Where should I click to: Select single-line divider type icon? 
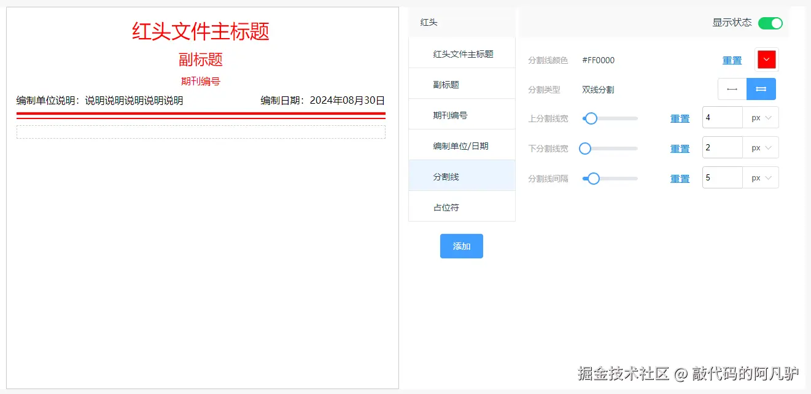coord(732,89)
